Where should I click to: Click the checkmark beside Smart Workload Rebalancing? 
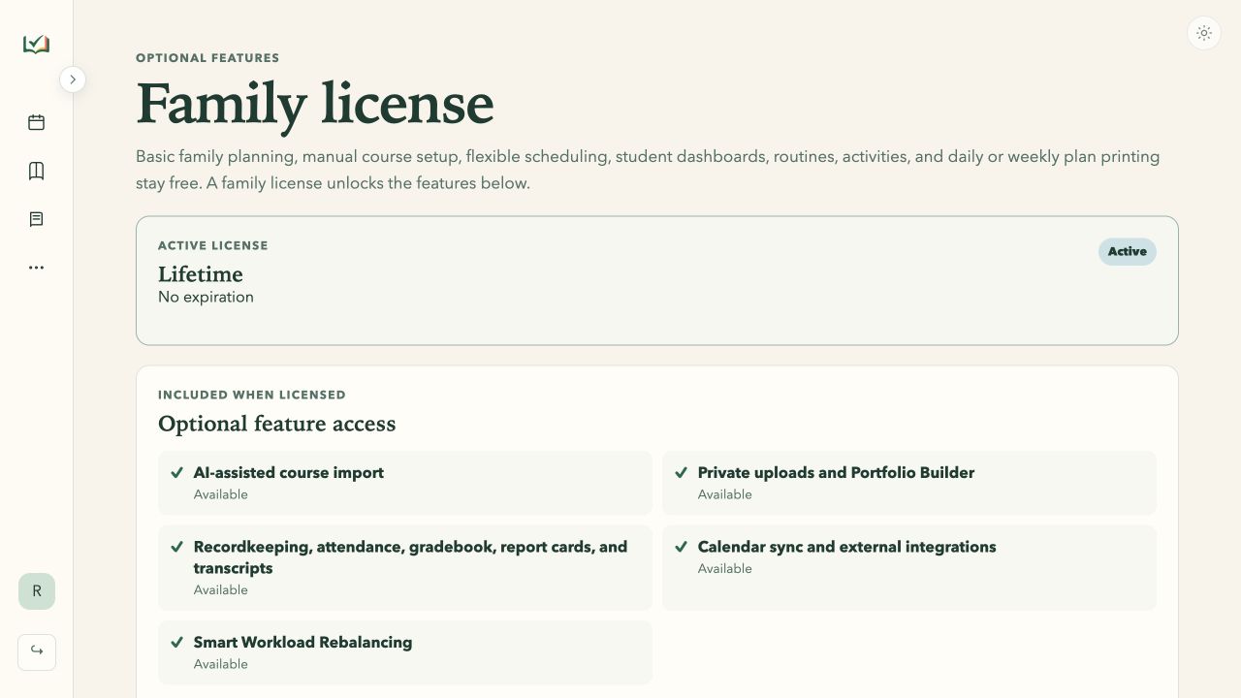(177, 642)
